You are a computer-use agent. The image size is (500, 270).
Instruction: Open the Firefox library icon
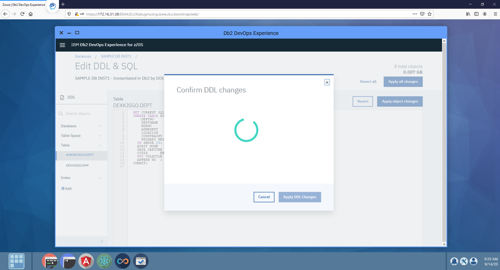pos(468,14)
